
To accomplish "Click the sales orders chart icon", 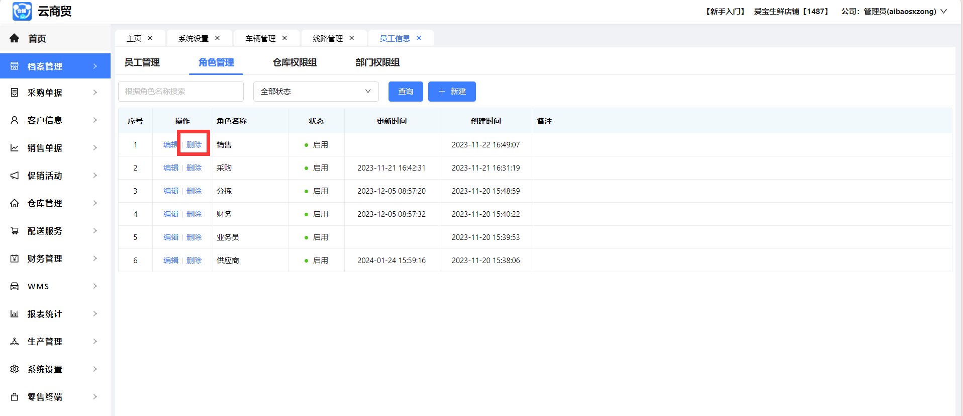I will pyautogui.click(x=15, y=148).
